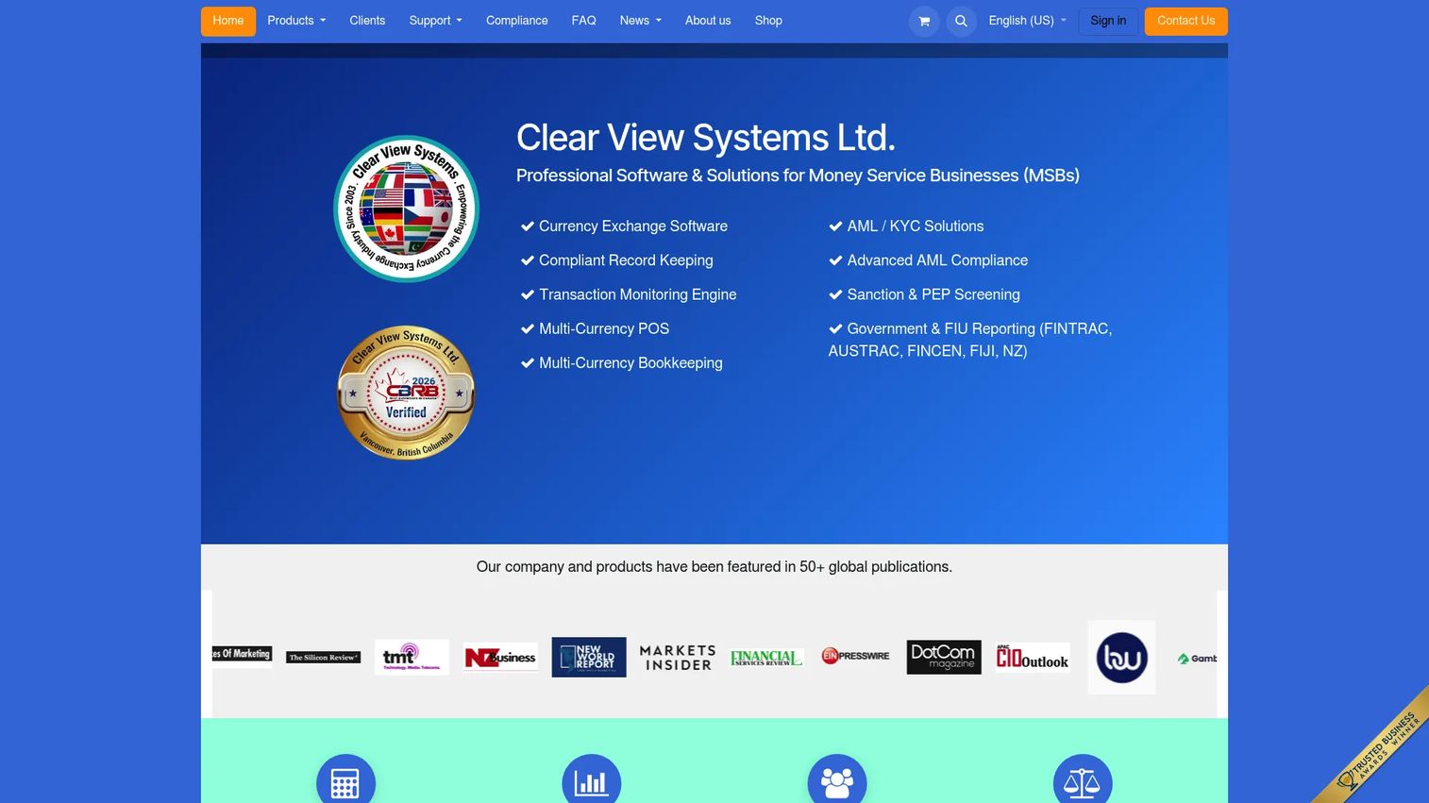Open the English (US) language selector
The image size is (1429, 803).
pyautogui.click(x=1027, y=21)
